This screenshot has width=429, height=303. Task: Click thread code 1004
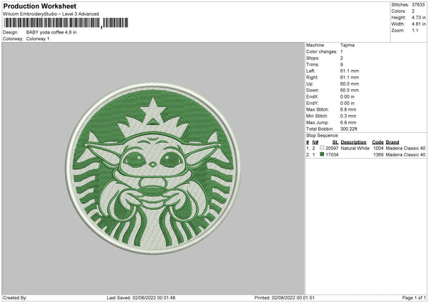pyautogui.click(x=378, y=148)
